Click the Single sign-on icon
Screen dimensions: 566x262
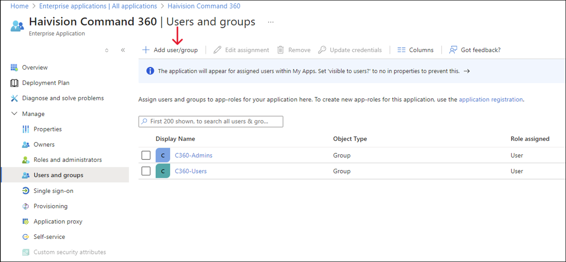[x=25, y=191]
